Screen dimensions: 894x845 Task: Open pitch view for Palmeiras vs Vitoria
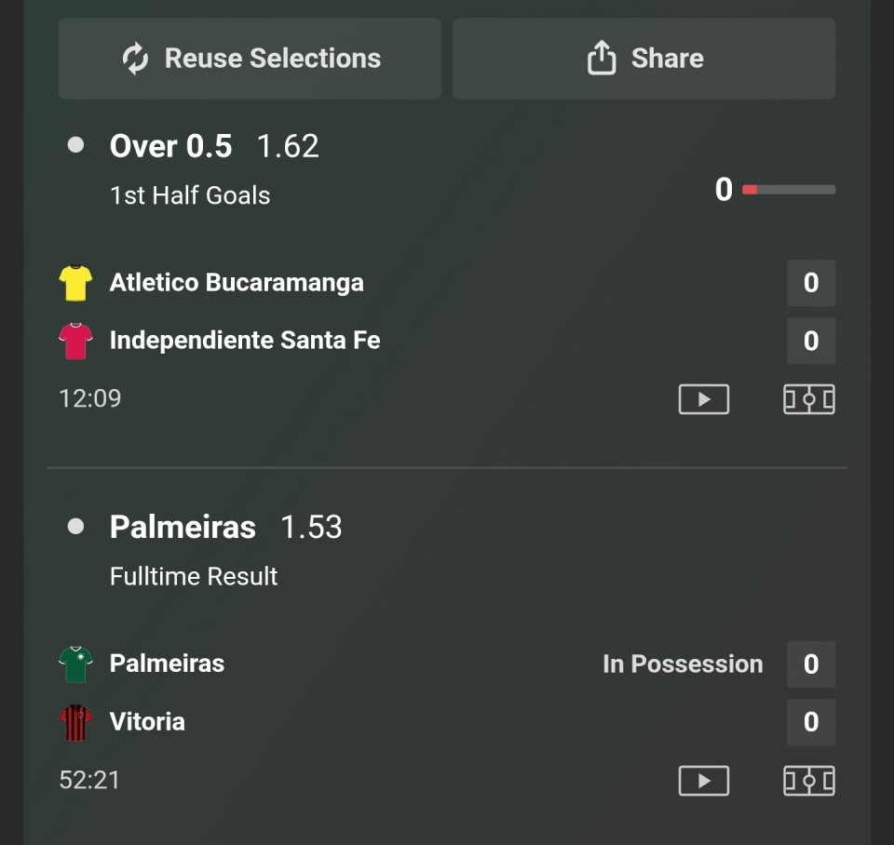[808, 780]
